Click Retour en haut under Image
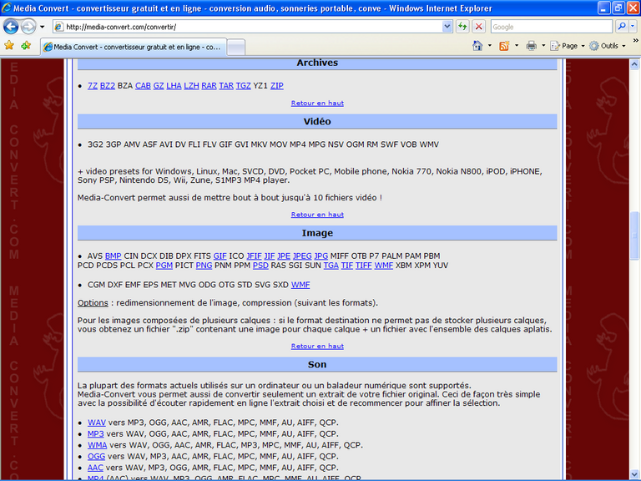 (317, 346)
